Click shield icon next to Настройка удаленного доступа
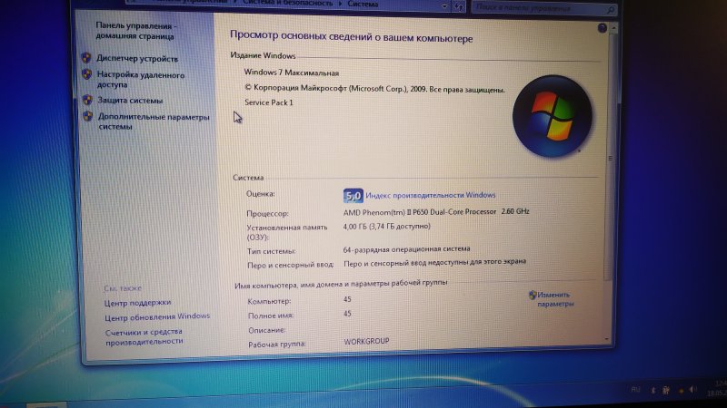Screen dimensions: 727x408 pyautogui.click(x=87, y=73)
